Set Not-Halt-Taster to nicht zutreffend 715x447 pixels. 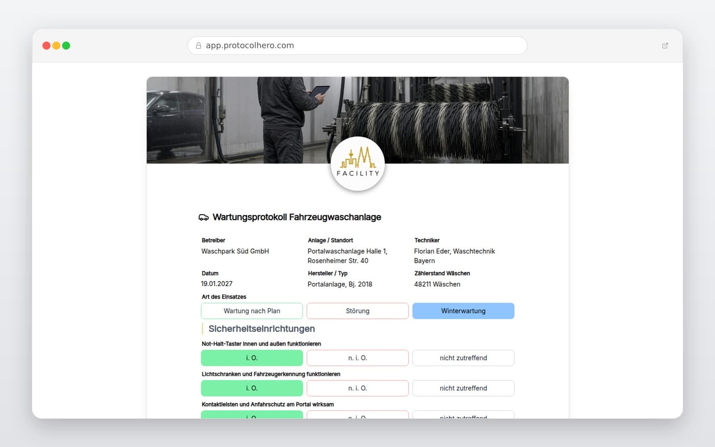[463, 358]
